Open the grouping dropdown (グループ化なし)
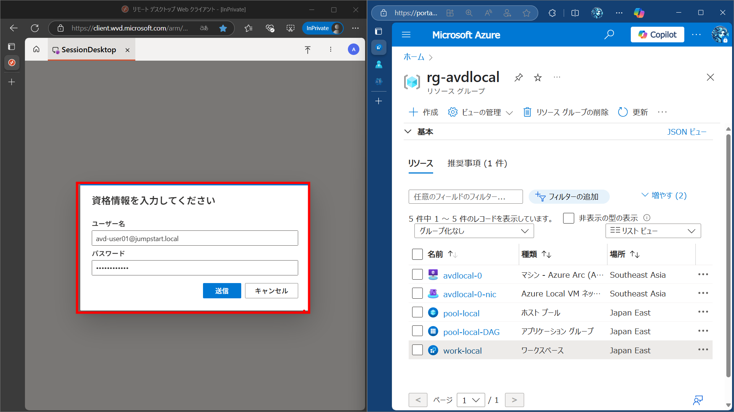This screenshot has height=412, width=734. (474, 231)
